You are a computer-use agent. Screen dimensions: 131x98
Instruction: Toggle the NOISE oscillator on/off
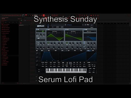click(x=37, y=38)
